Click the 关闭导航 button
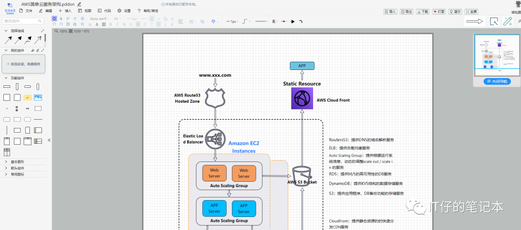Image resolution: width=521 pixels, height=230 pixels. coord(497,81)
